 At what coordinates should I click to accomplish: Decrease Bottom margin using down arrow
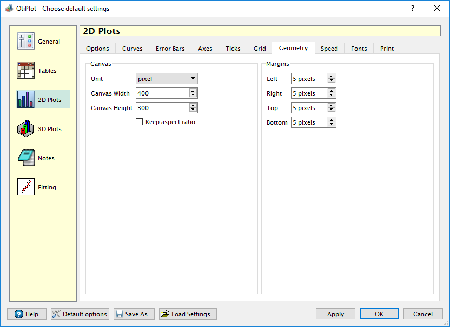pyautogui.click(x=332, y=125)
